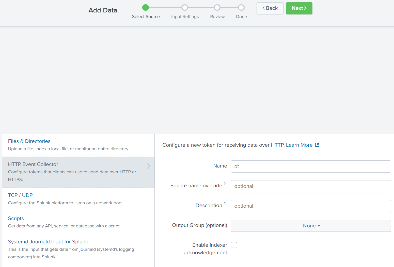
Task: Click the chevron on HTTP Event Collector row
Action: (148, 166)
